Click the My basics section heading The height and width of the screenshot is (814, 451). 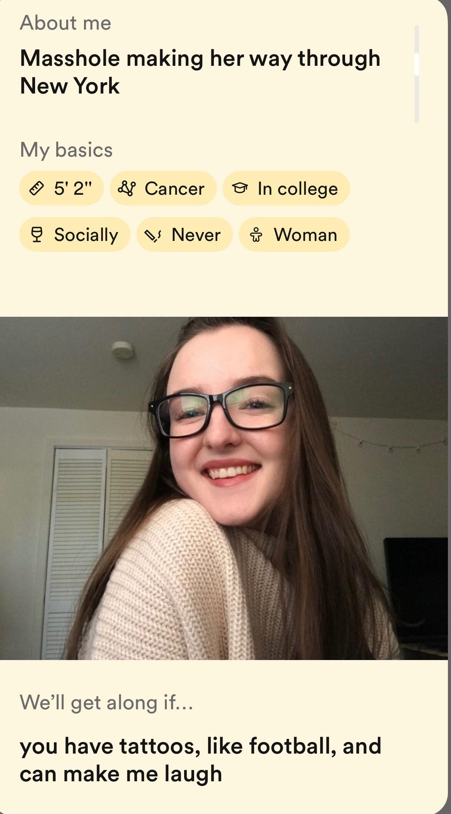(x=66, y=150)
